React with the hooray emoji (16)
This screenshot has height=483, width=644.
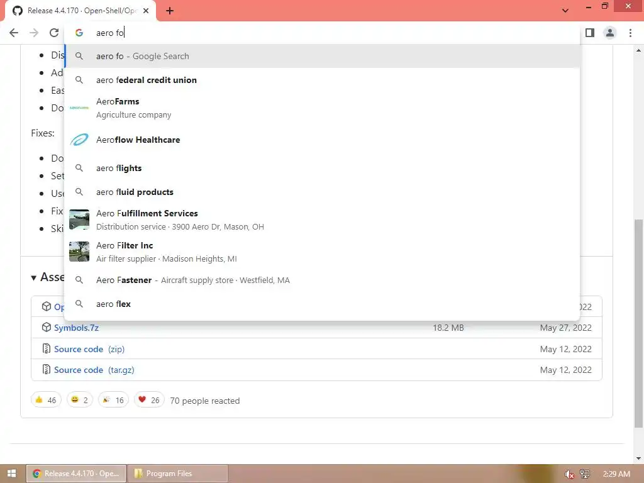113,400
